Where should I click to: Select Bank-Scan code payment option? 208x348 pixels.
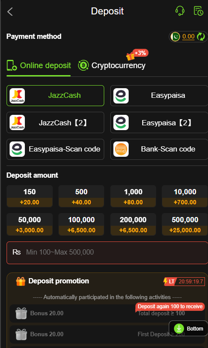click(159, 149)
